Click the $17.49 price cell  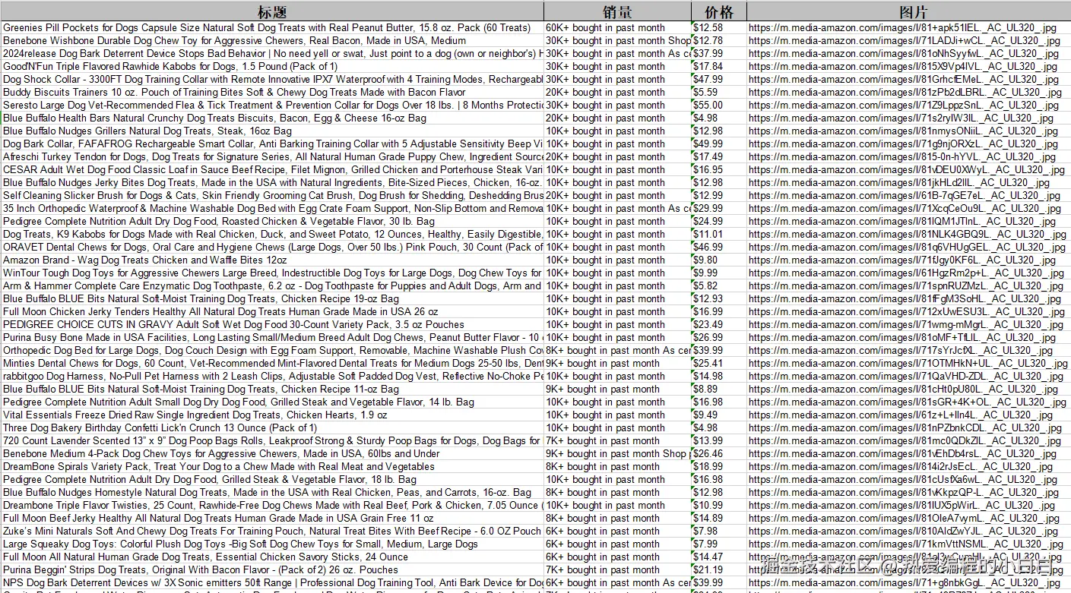pyautogui.click(x=719, y=157)
